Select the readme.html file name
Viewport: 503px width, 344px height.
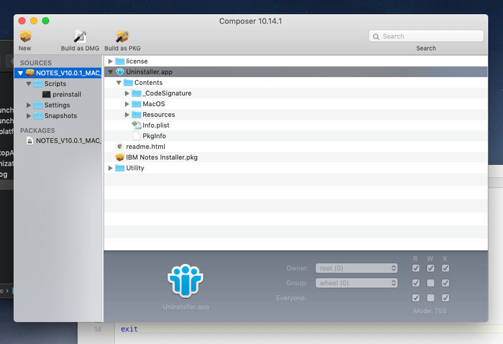coord(146,146)
